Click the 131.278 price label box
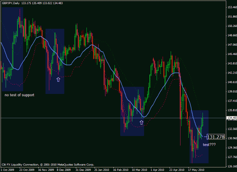Screen dimensions: 237x172 (x=215, y=137)
